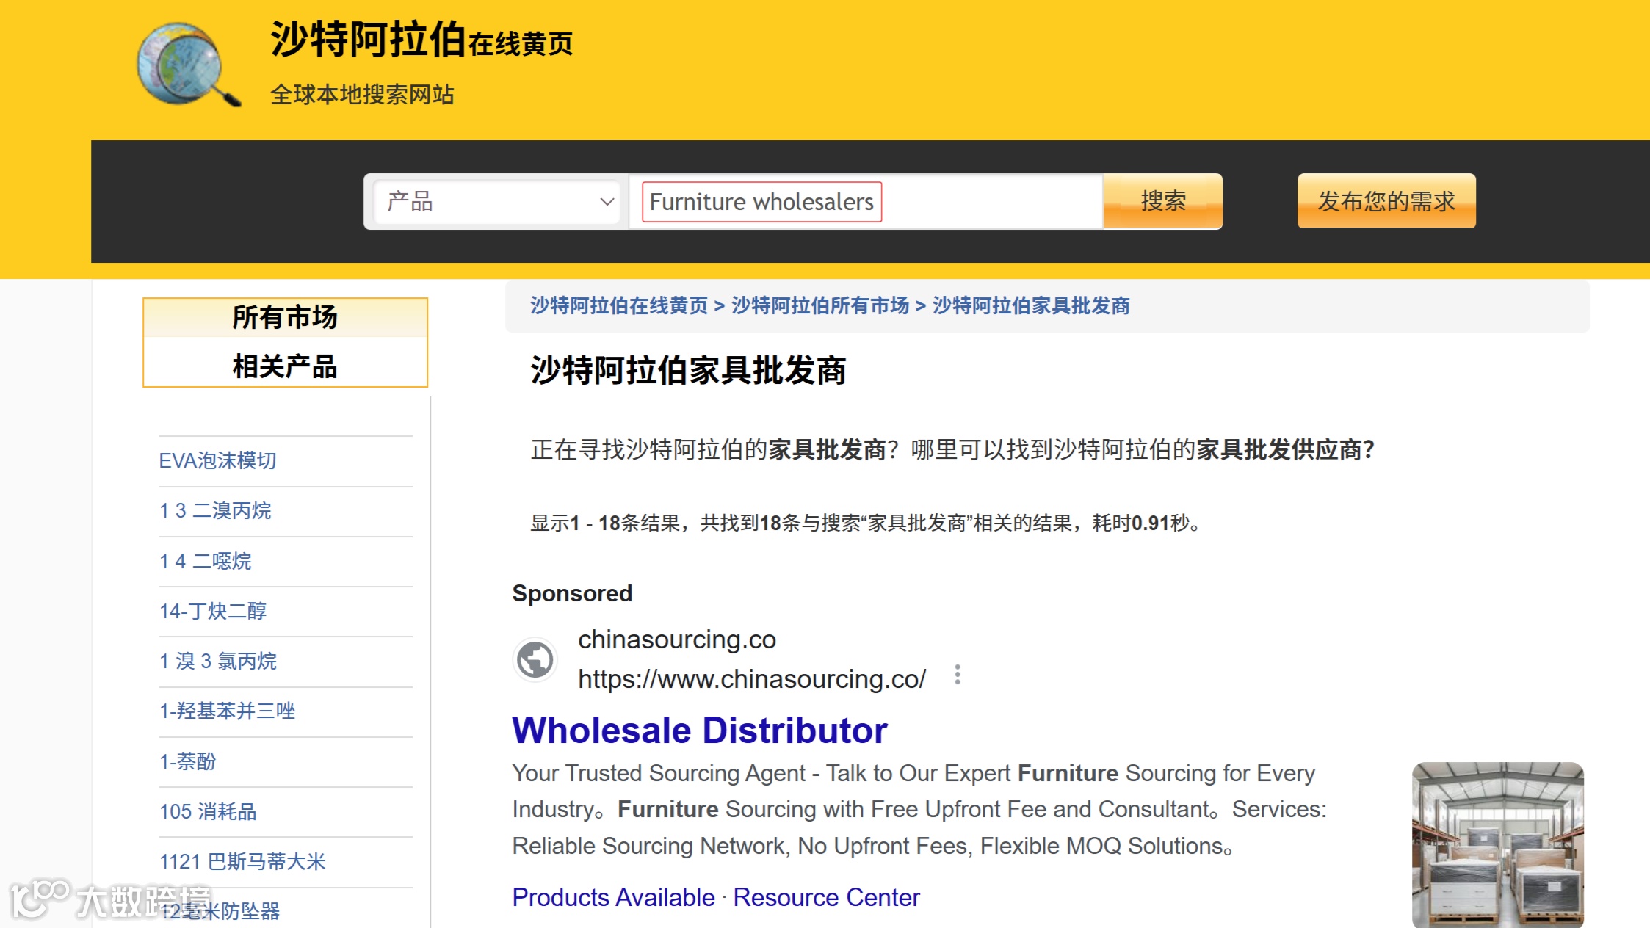This screenshot has width=1650, height=928.
Task: Click the 沙特阿拉伯在线黄页 site title
Action: click(421, 40)
